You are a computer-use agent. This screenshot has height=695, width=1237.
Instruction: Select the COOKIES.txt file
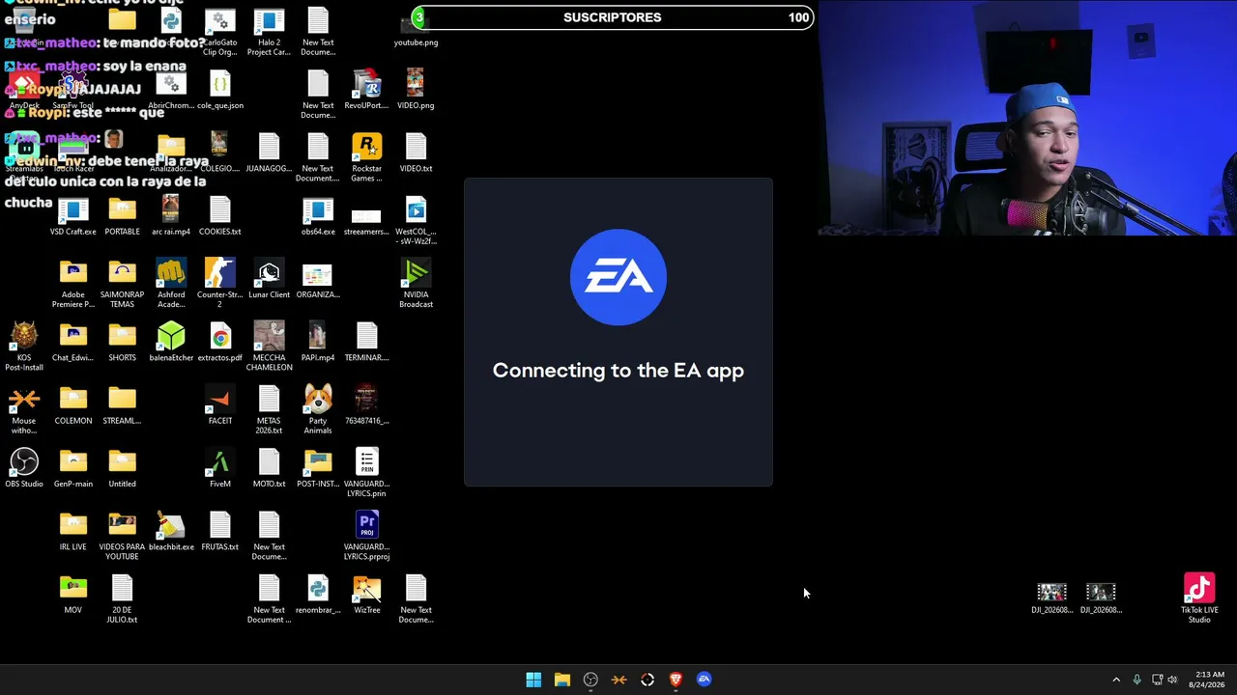coord(220,210)
